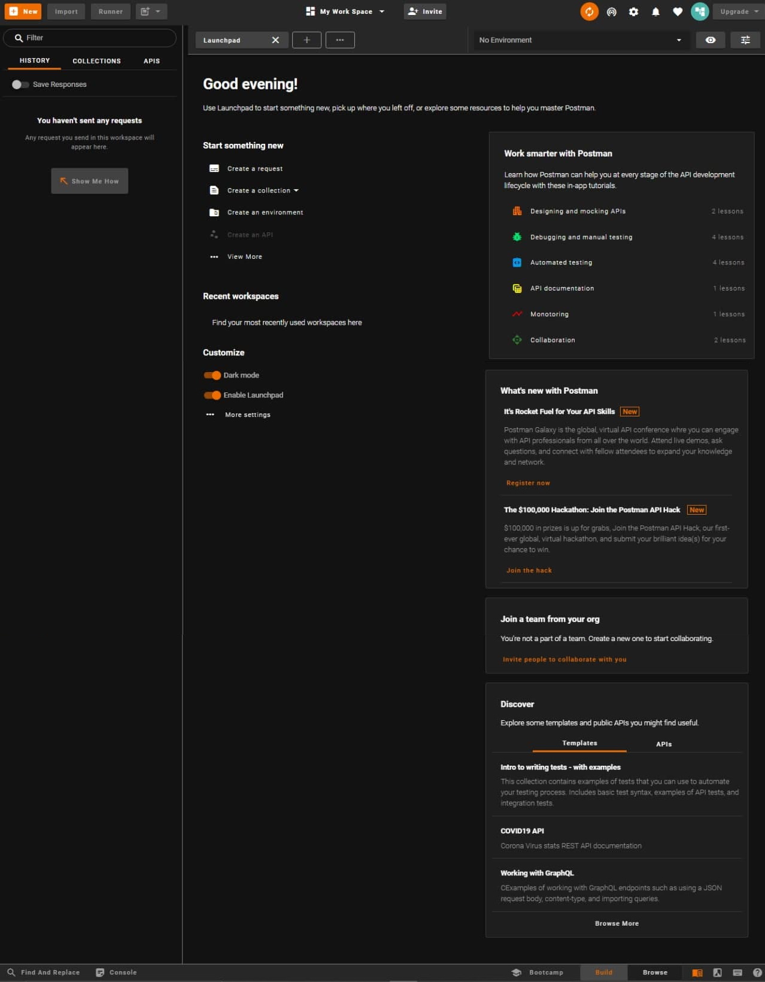Click Invite people to collaborate with you

(564, 659)
